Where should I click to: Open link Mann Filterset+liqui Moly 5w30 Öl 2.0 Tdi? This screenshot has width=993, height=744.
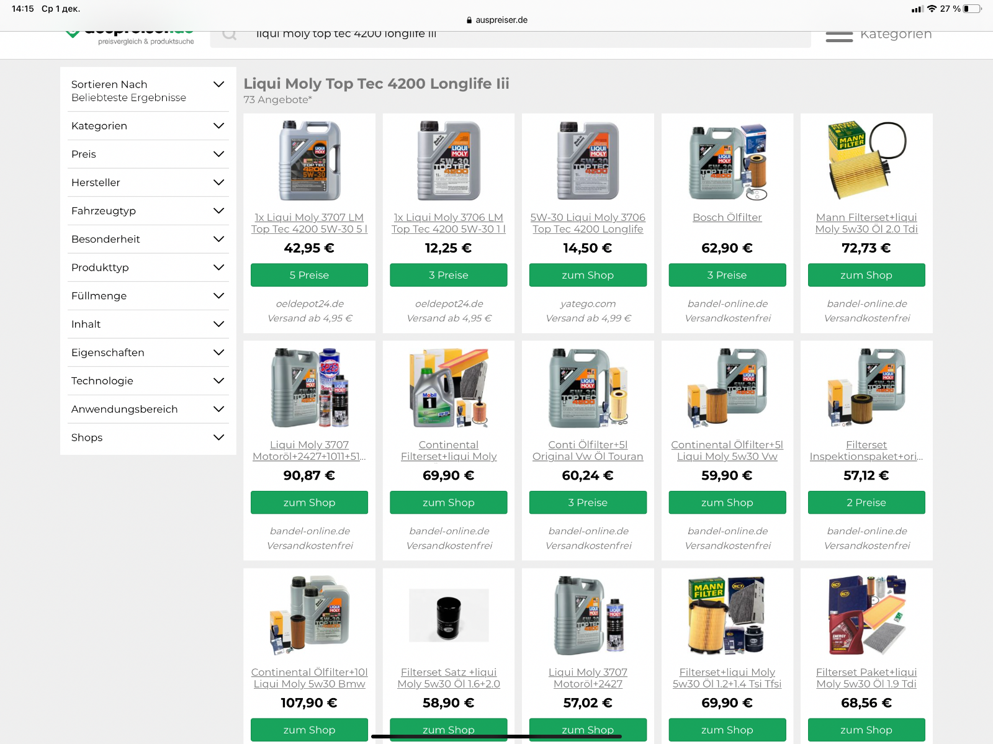click(866, 223)
